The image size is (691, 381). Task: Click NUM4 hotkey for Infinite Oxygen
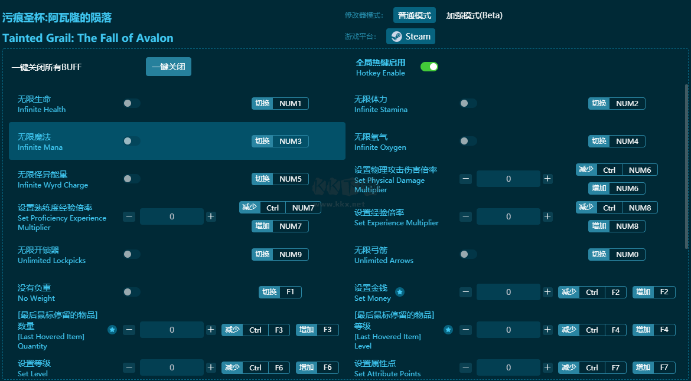coord(617,141)
